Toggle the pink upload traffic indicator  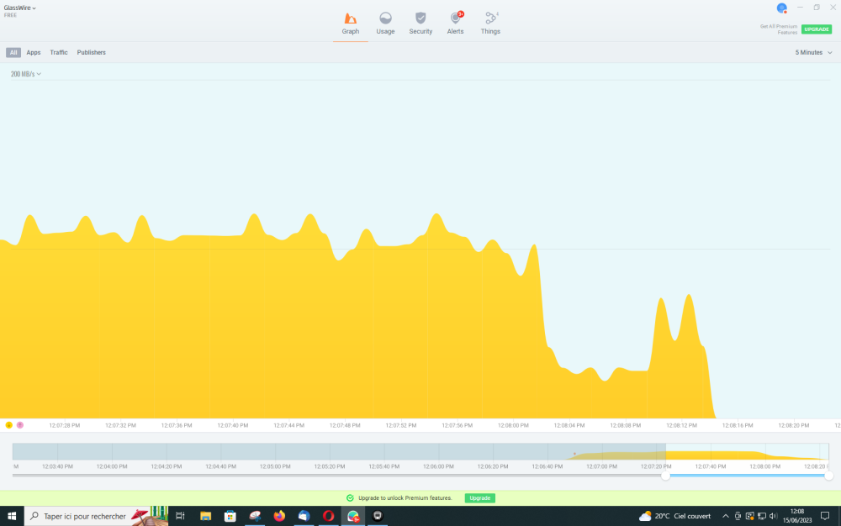20,425
